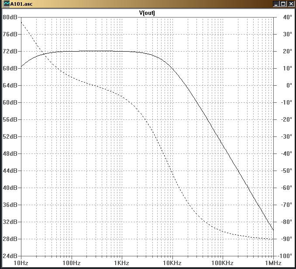Image resolution: width=296 pixels, height=269 pixels.
Task: Click the -10° phase axis label
Action: click(x=286, y=102)
